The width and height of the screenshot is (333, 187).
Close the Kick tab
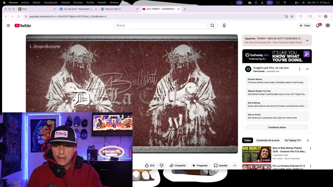click(x=54, y=9)
